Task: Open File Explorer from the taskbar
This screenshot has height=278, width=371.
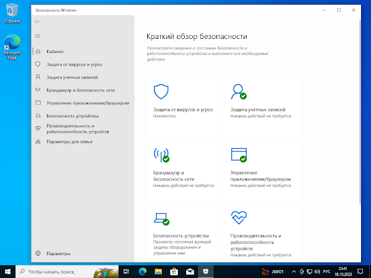Action: (x=158, y=272)
